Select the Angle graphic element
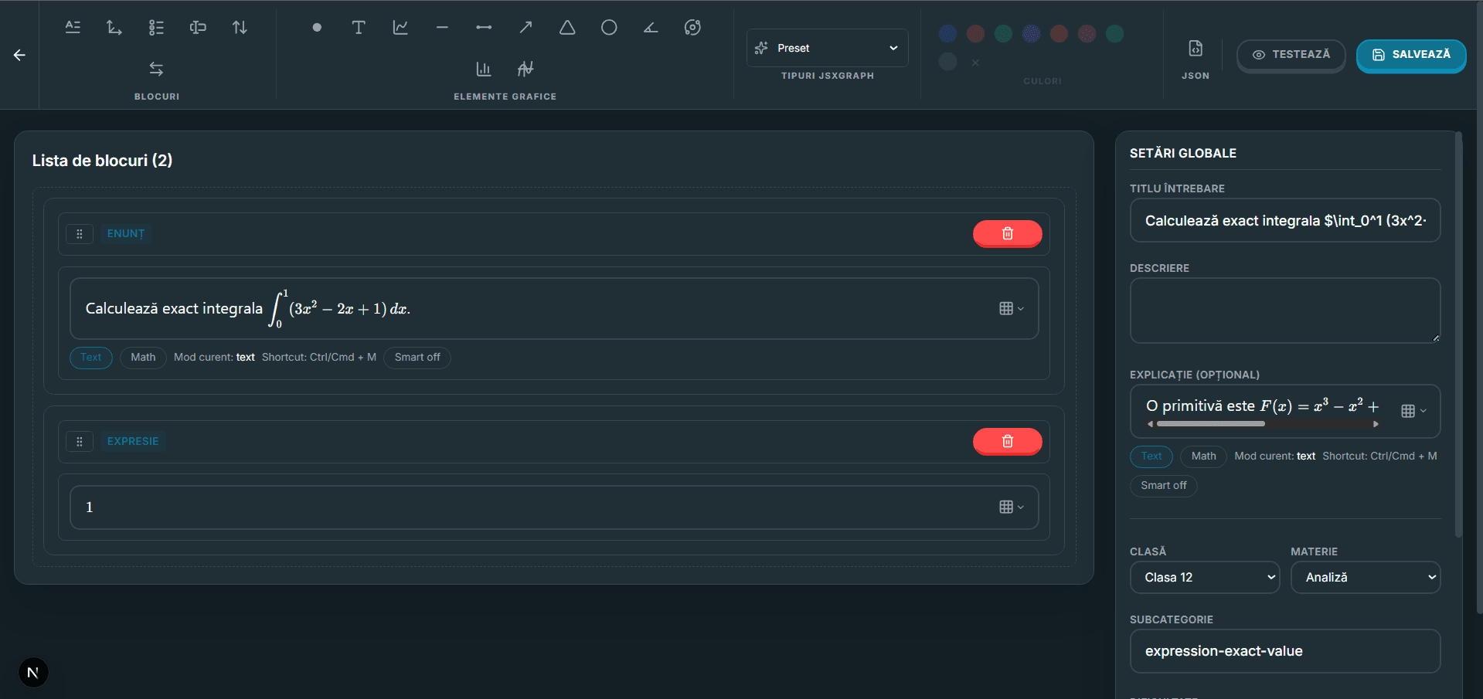Viewport: 1483px width, 699px height. [651, 27]
